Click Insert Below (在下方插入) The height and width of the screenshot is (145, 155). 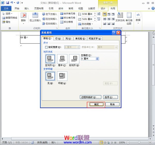tap(50, 14)
